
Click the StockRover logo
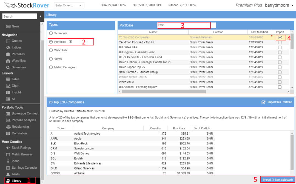coord(27,5)
